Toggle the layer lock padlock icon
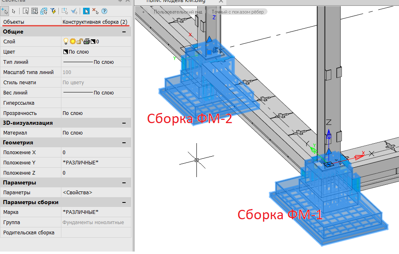This screenshot has width=399, height=254. [80, 41]
